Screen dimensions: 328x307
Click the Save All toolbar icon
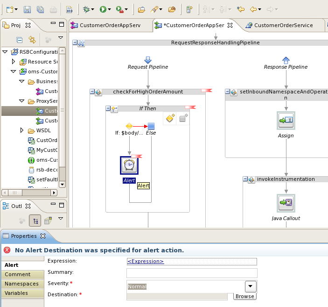(40, 9)
